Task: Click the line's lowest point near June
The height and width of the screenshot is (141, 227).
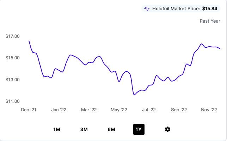Action: [x=134, y=95]
